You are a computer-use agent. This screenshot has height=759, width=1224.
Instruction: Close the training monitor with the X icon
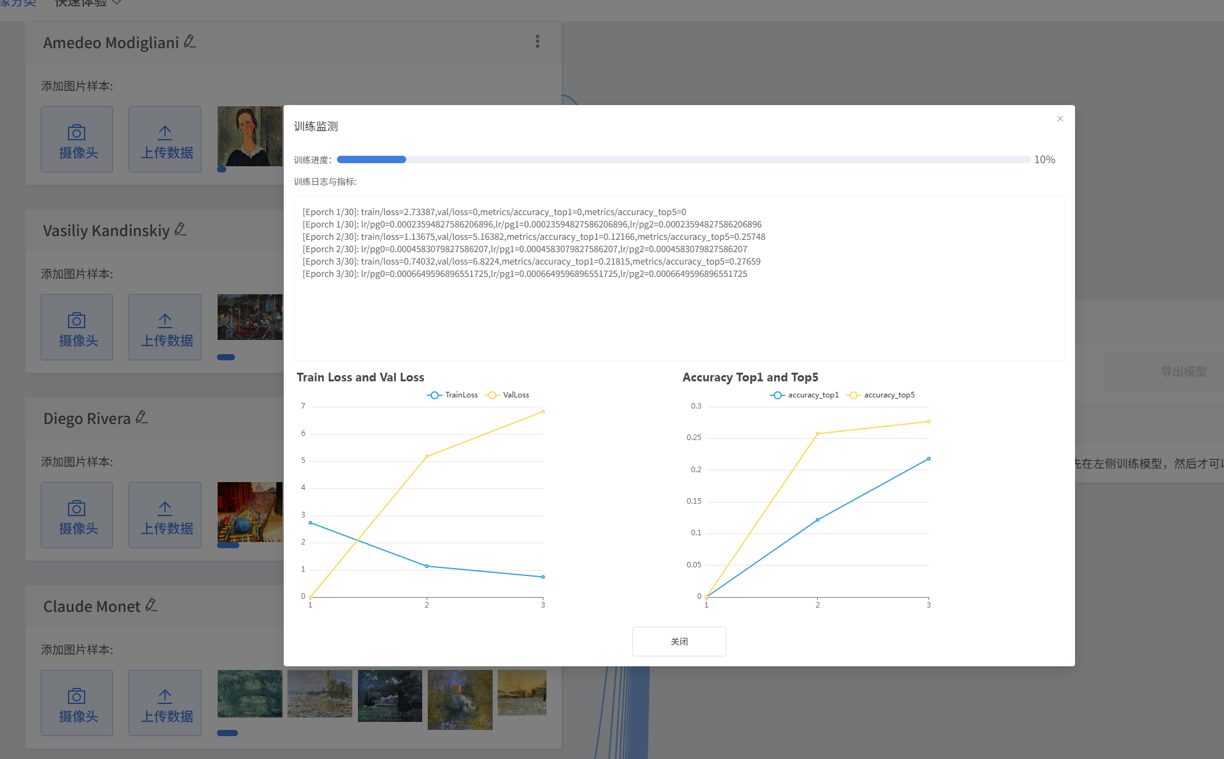1060,119
